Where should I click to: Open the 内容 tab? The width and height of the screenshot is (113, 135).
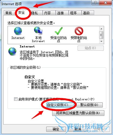pos(47,13)
